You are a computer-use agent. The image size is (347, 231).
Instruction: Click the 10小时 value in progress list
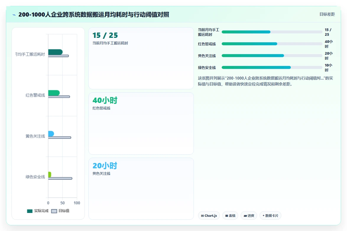tap(329, 67)
